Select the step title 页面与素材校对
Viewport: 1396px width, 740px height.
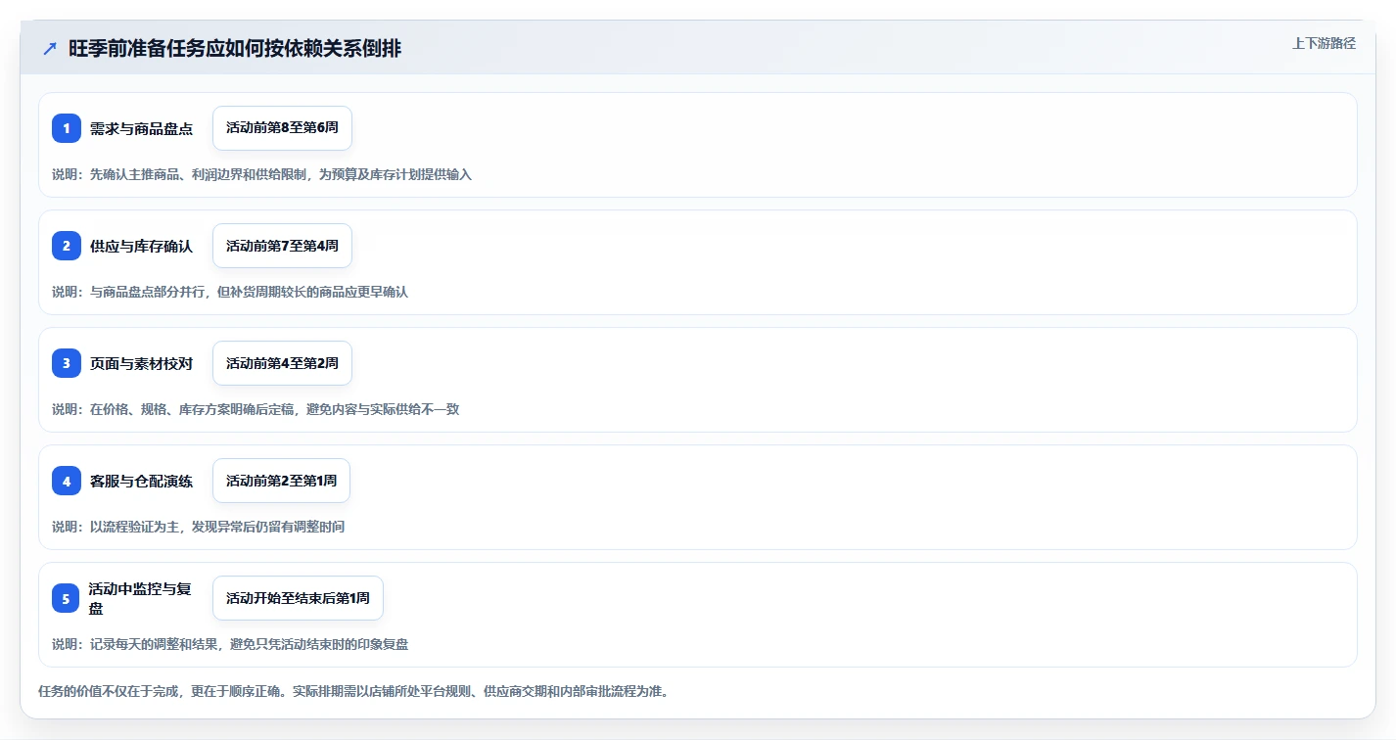pos(141,363)
